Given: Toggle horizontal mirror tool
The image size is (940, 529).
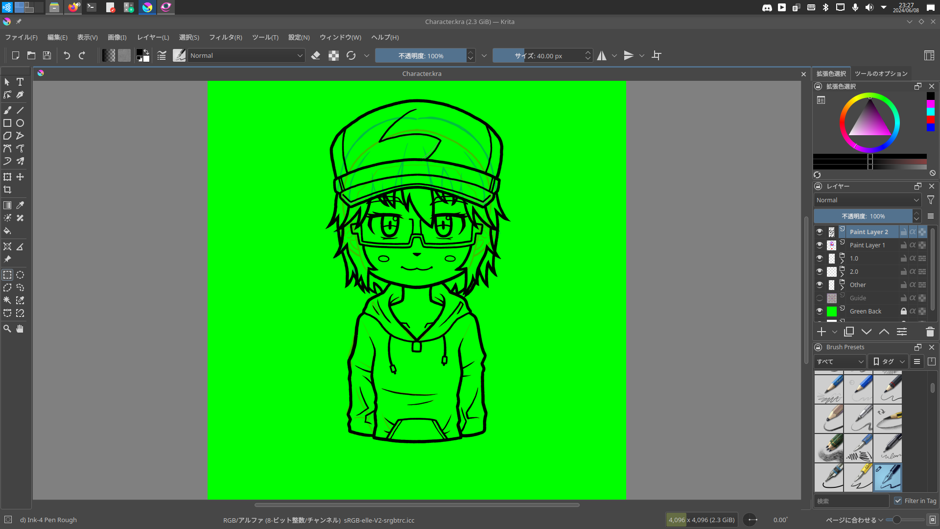Looking at the screenshot, I should coord(602,55).
